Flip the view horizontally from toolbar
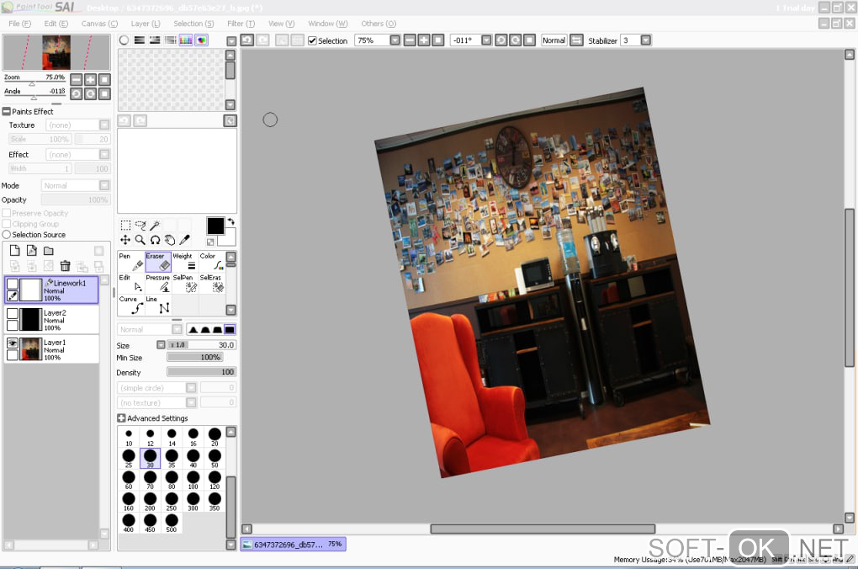The image size is (858, 569). click(577, 40)
